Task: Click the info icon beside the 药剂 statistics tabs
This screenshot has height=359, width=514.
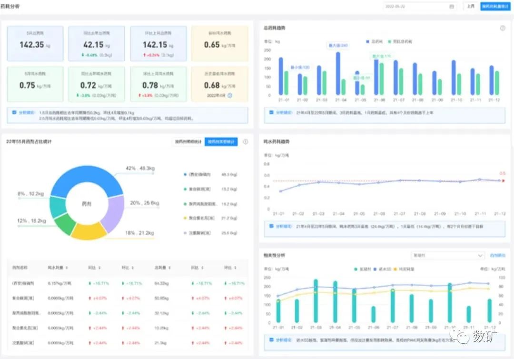Action: click(246, 142)
